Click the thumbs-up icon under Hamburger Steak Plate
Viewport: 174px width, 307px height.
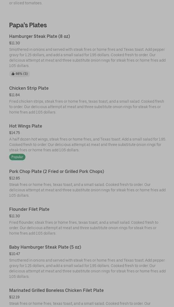(13, 74)
